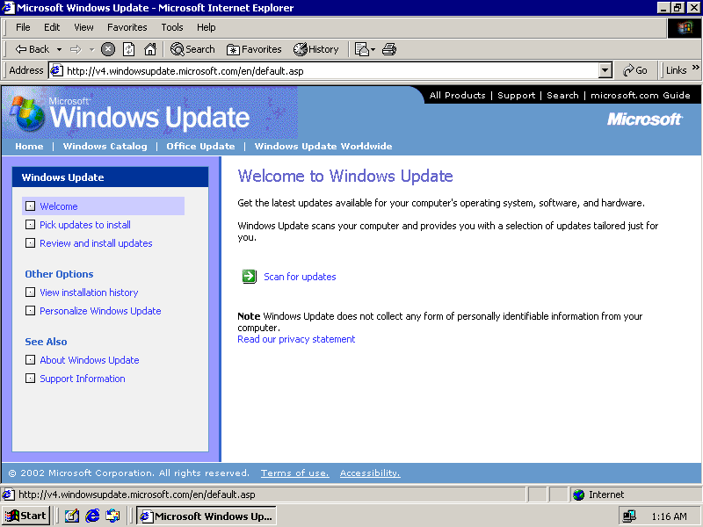Show Favorites from the toolbar button

click(254, 49)
